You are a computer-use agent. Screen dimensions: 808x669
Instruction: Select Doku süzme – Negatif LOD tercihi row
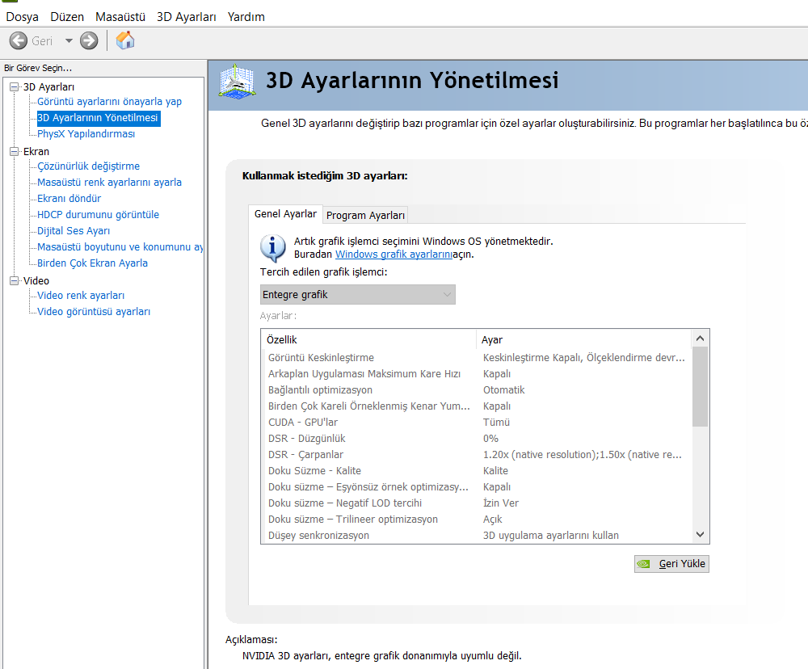[477, 503]
